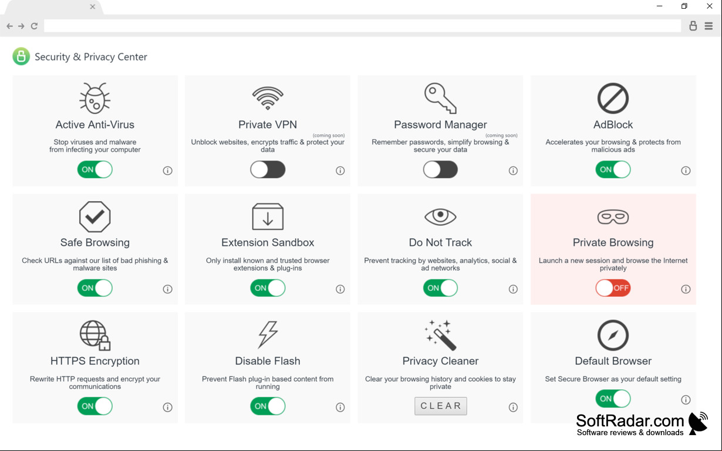
Task: Clear browsing history with the CLEAR button
Action: (x=440, y=406)
